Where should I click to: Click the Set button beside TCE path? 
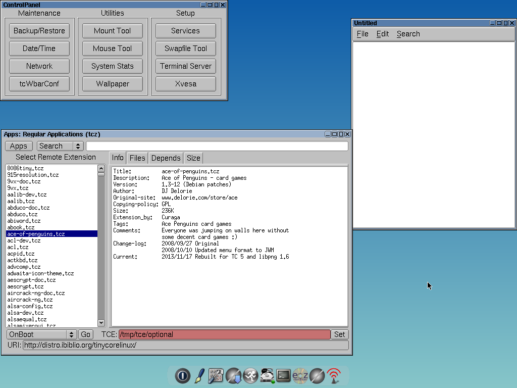point(340,334)
